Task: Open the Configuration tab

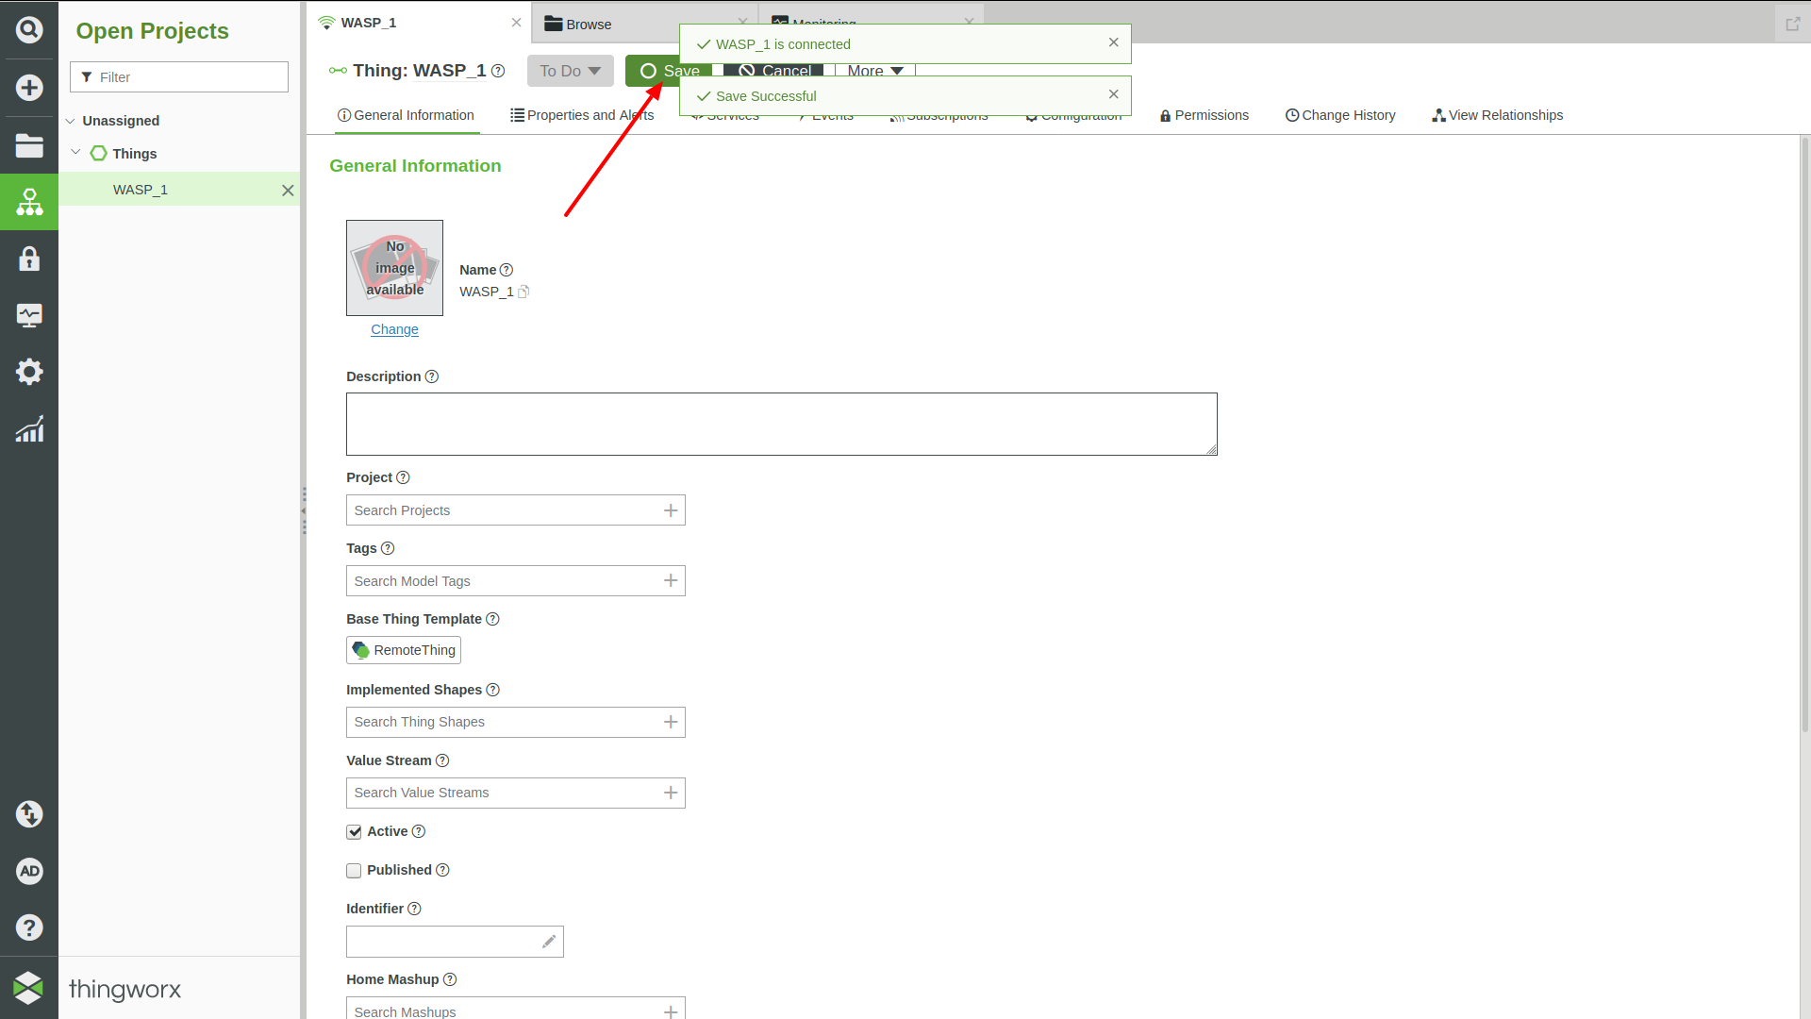Action: pyautogui.click(x=1074, y=114)
